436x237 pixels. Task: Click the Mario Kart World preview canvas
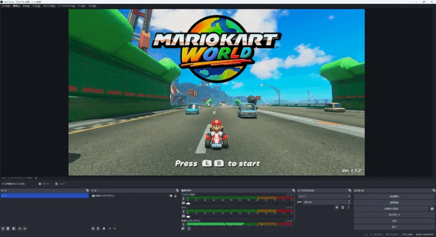tap(217, 92)
